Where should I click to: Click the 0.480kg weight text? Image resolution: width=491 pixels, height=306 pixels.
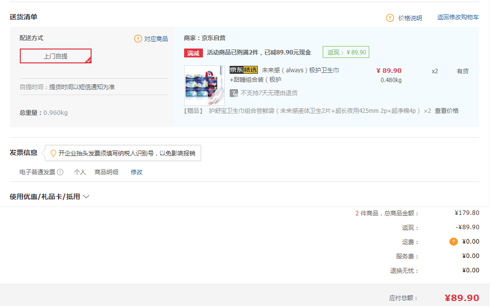391,80
